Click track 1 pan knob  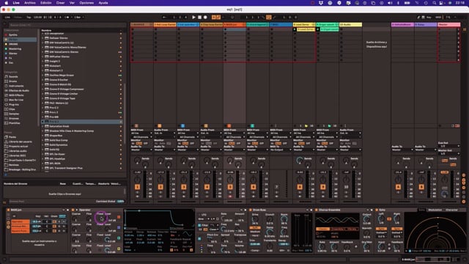coord(137,180)
